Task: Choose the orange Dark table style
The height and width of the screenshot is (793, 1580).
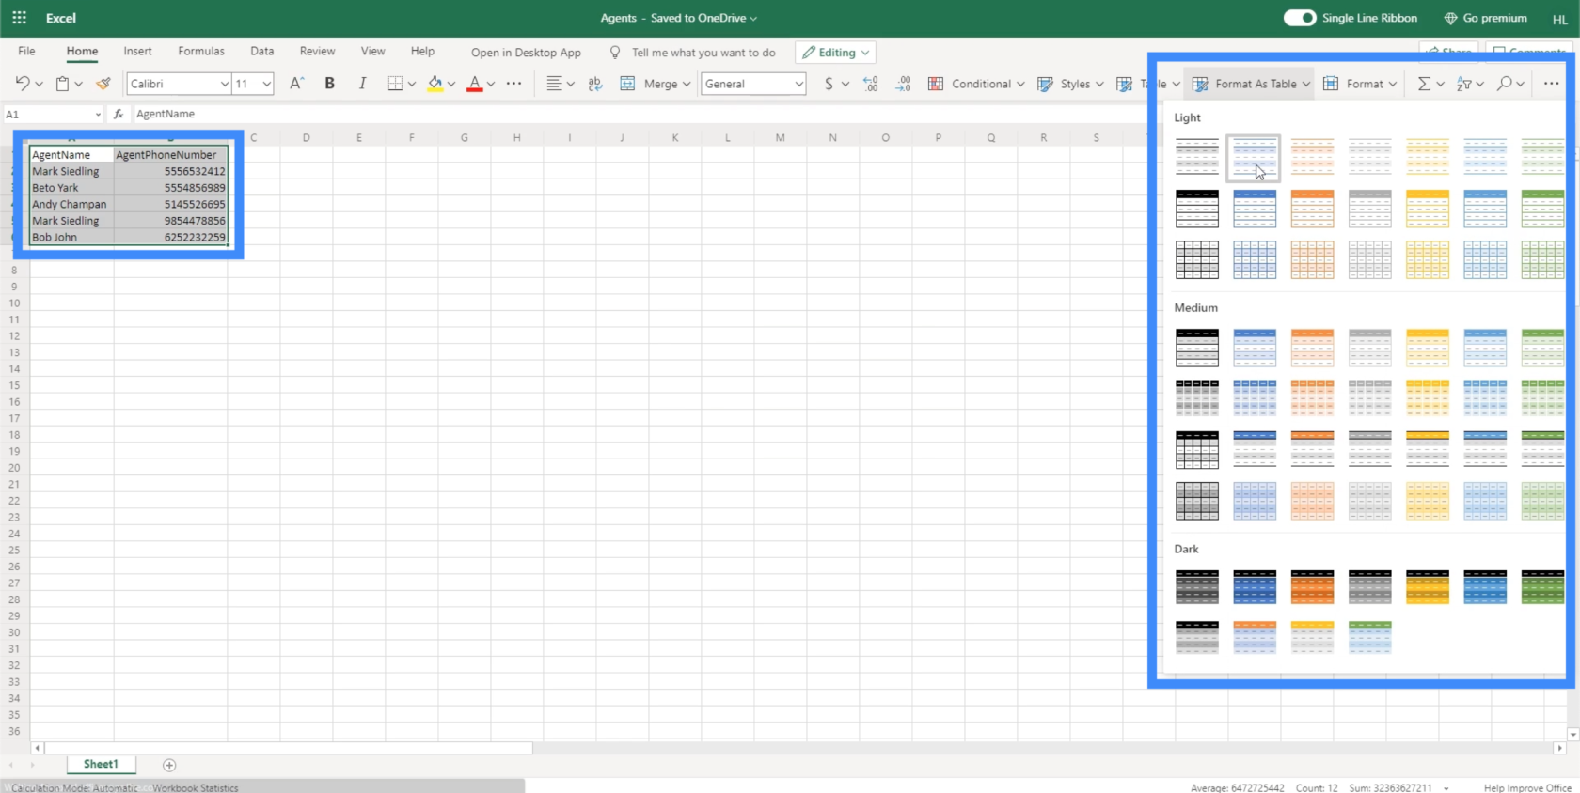Action: pyautogui.click(x=1312, y=587)
